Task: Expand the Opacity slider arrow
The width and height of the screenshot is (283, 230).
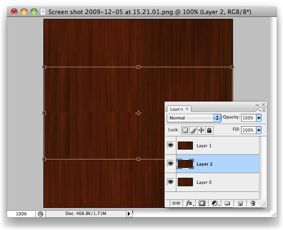Action: coord(259,118)
